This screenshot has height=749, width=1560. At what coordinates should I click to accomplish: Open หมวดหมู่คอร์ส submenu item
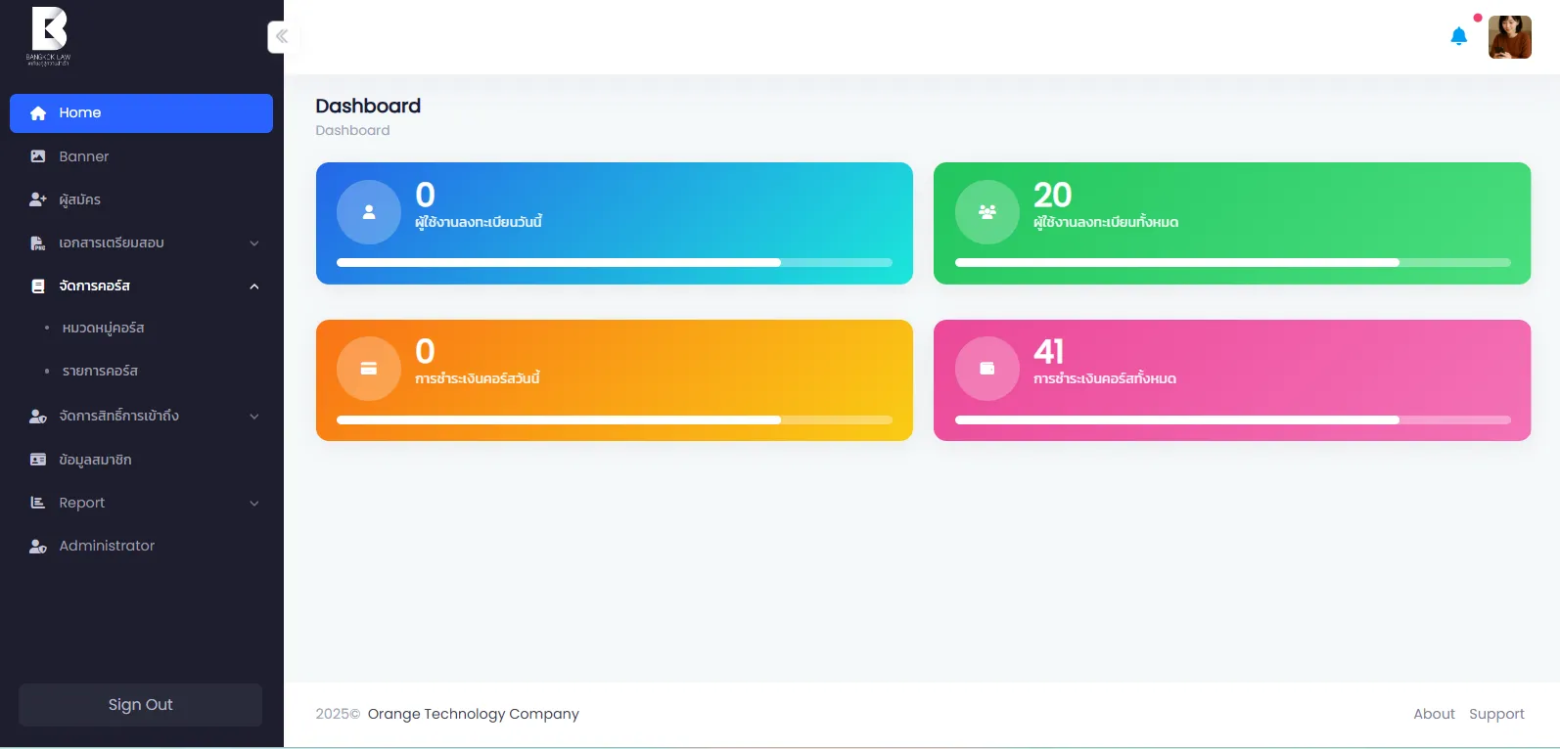[103, 329]
